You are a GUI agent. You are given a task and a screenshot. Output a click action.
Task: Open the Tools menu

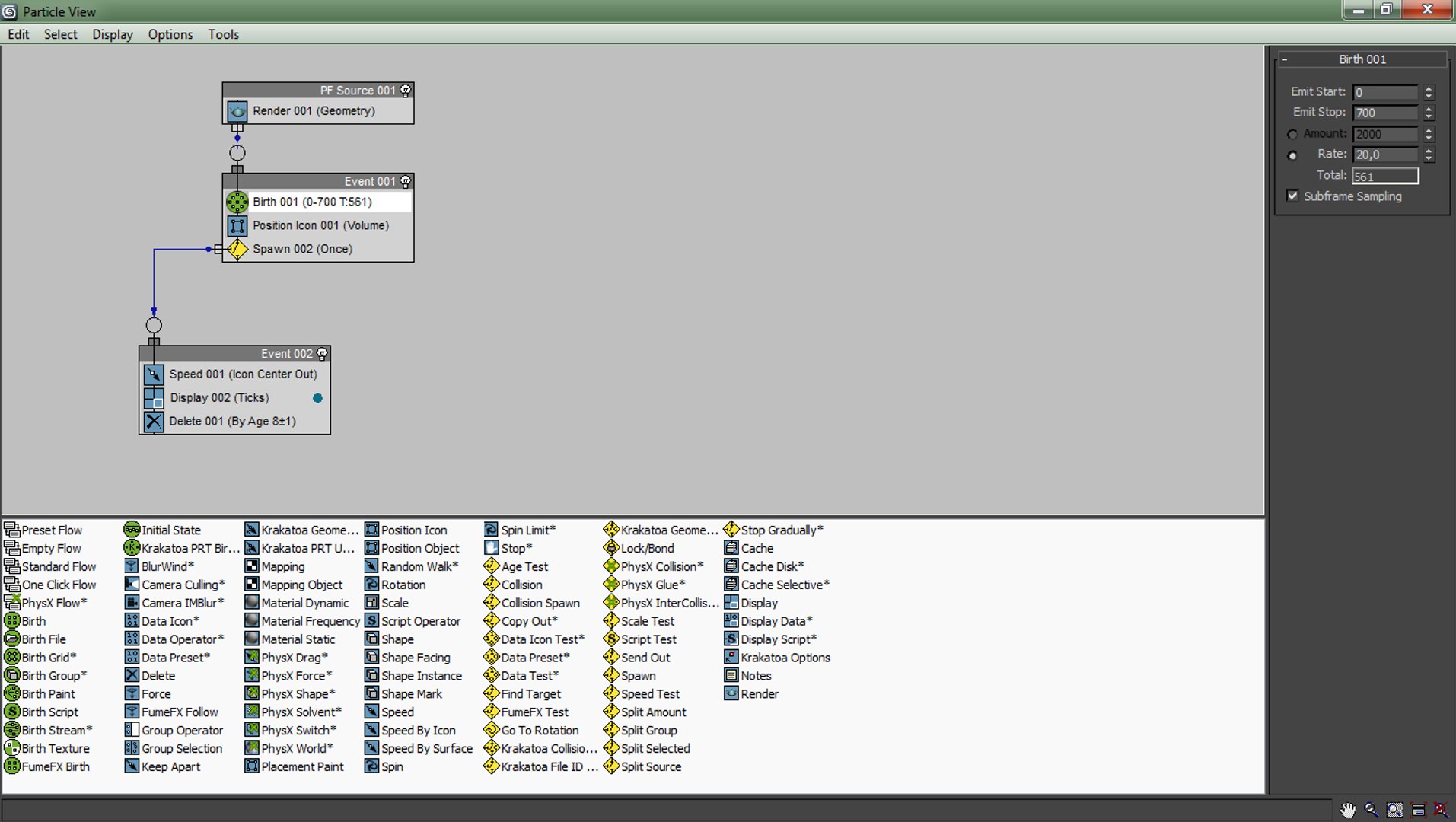click(x=224, y=34)
